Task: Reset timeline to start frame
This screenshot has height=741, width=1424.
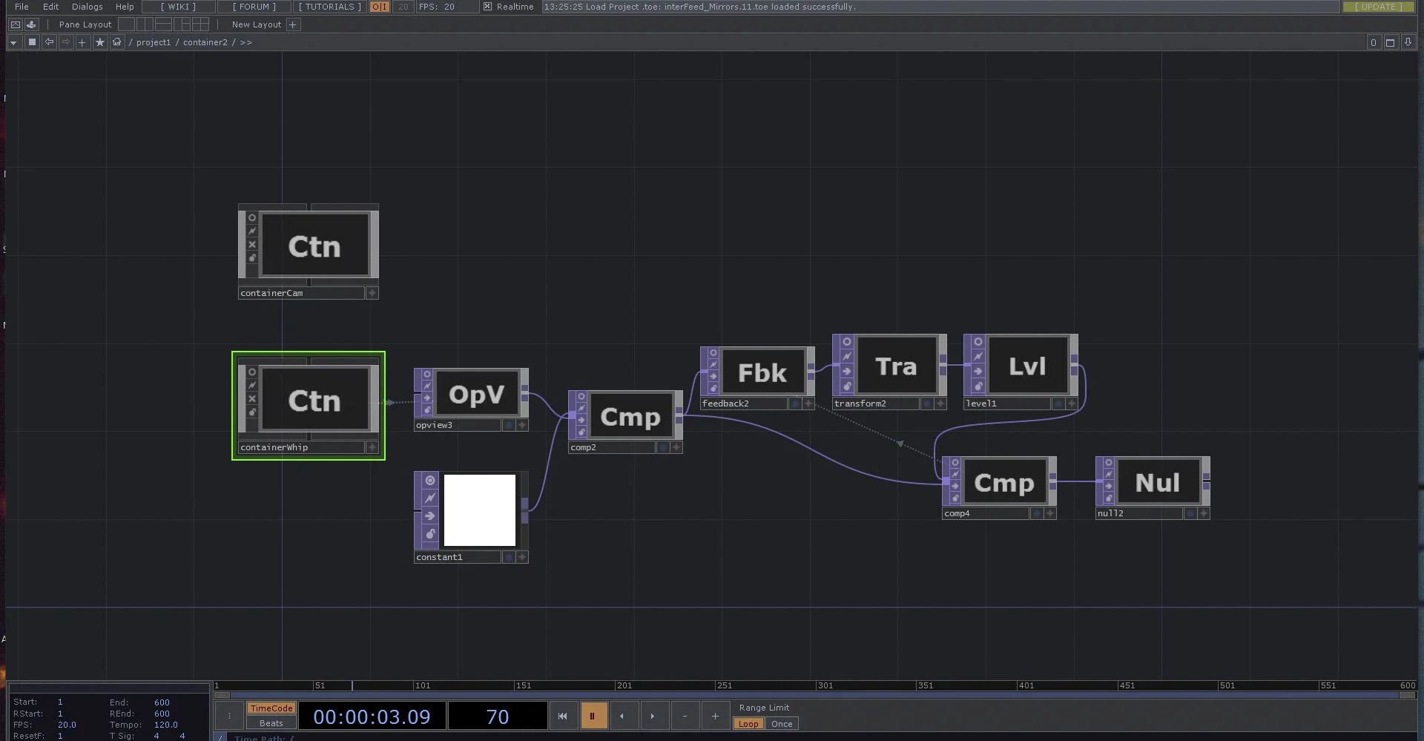Action: click(x=562, y=716)
